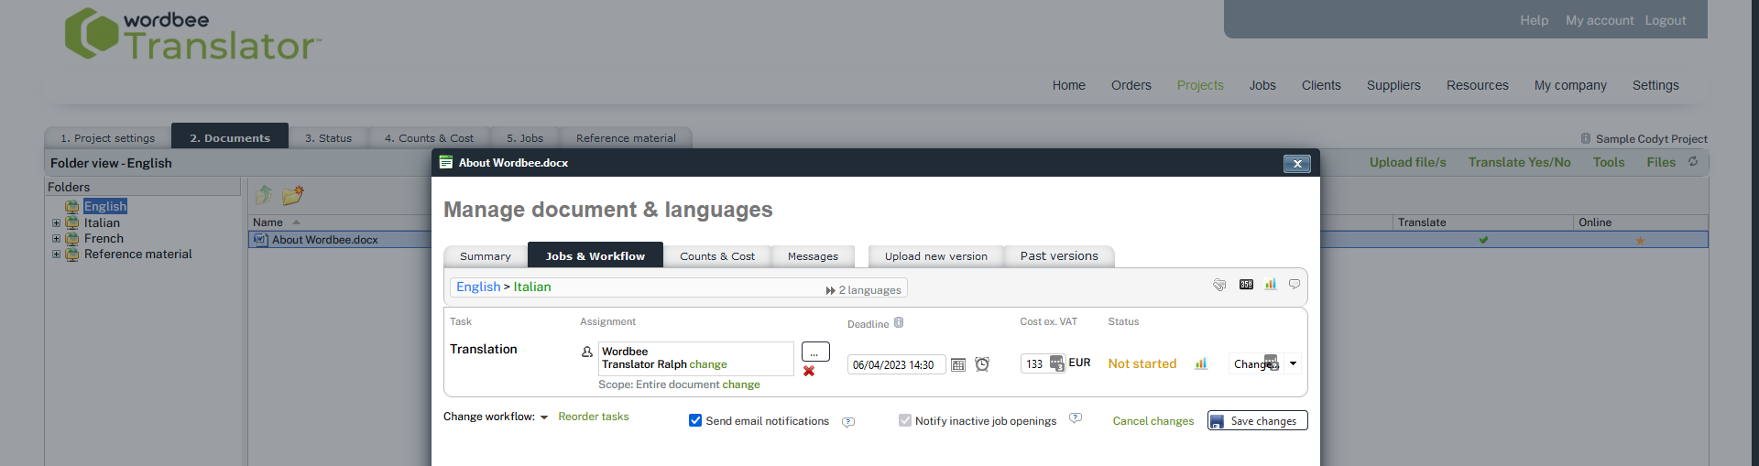This screenshot has height=466, width=1759.
Task: Click the red X to remove assignment
Action: coord(809,371)
